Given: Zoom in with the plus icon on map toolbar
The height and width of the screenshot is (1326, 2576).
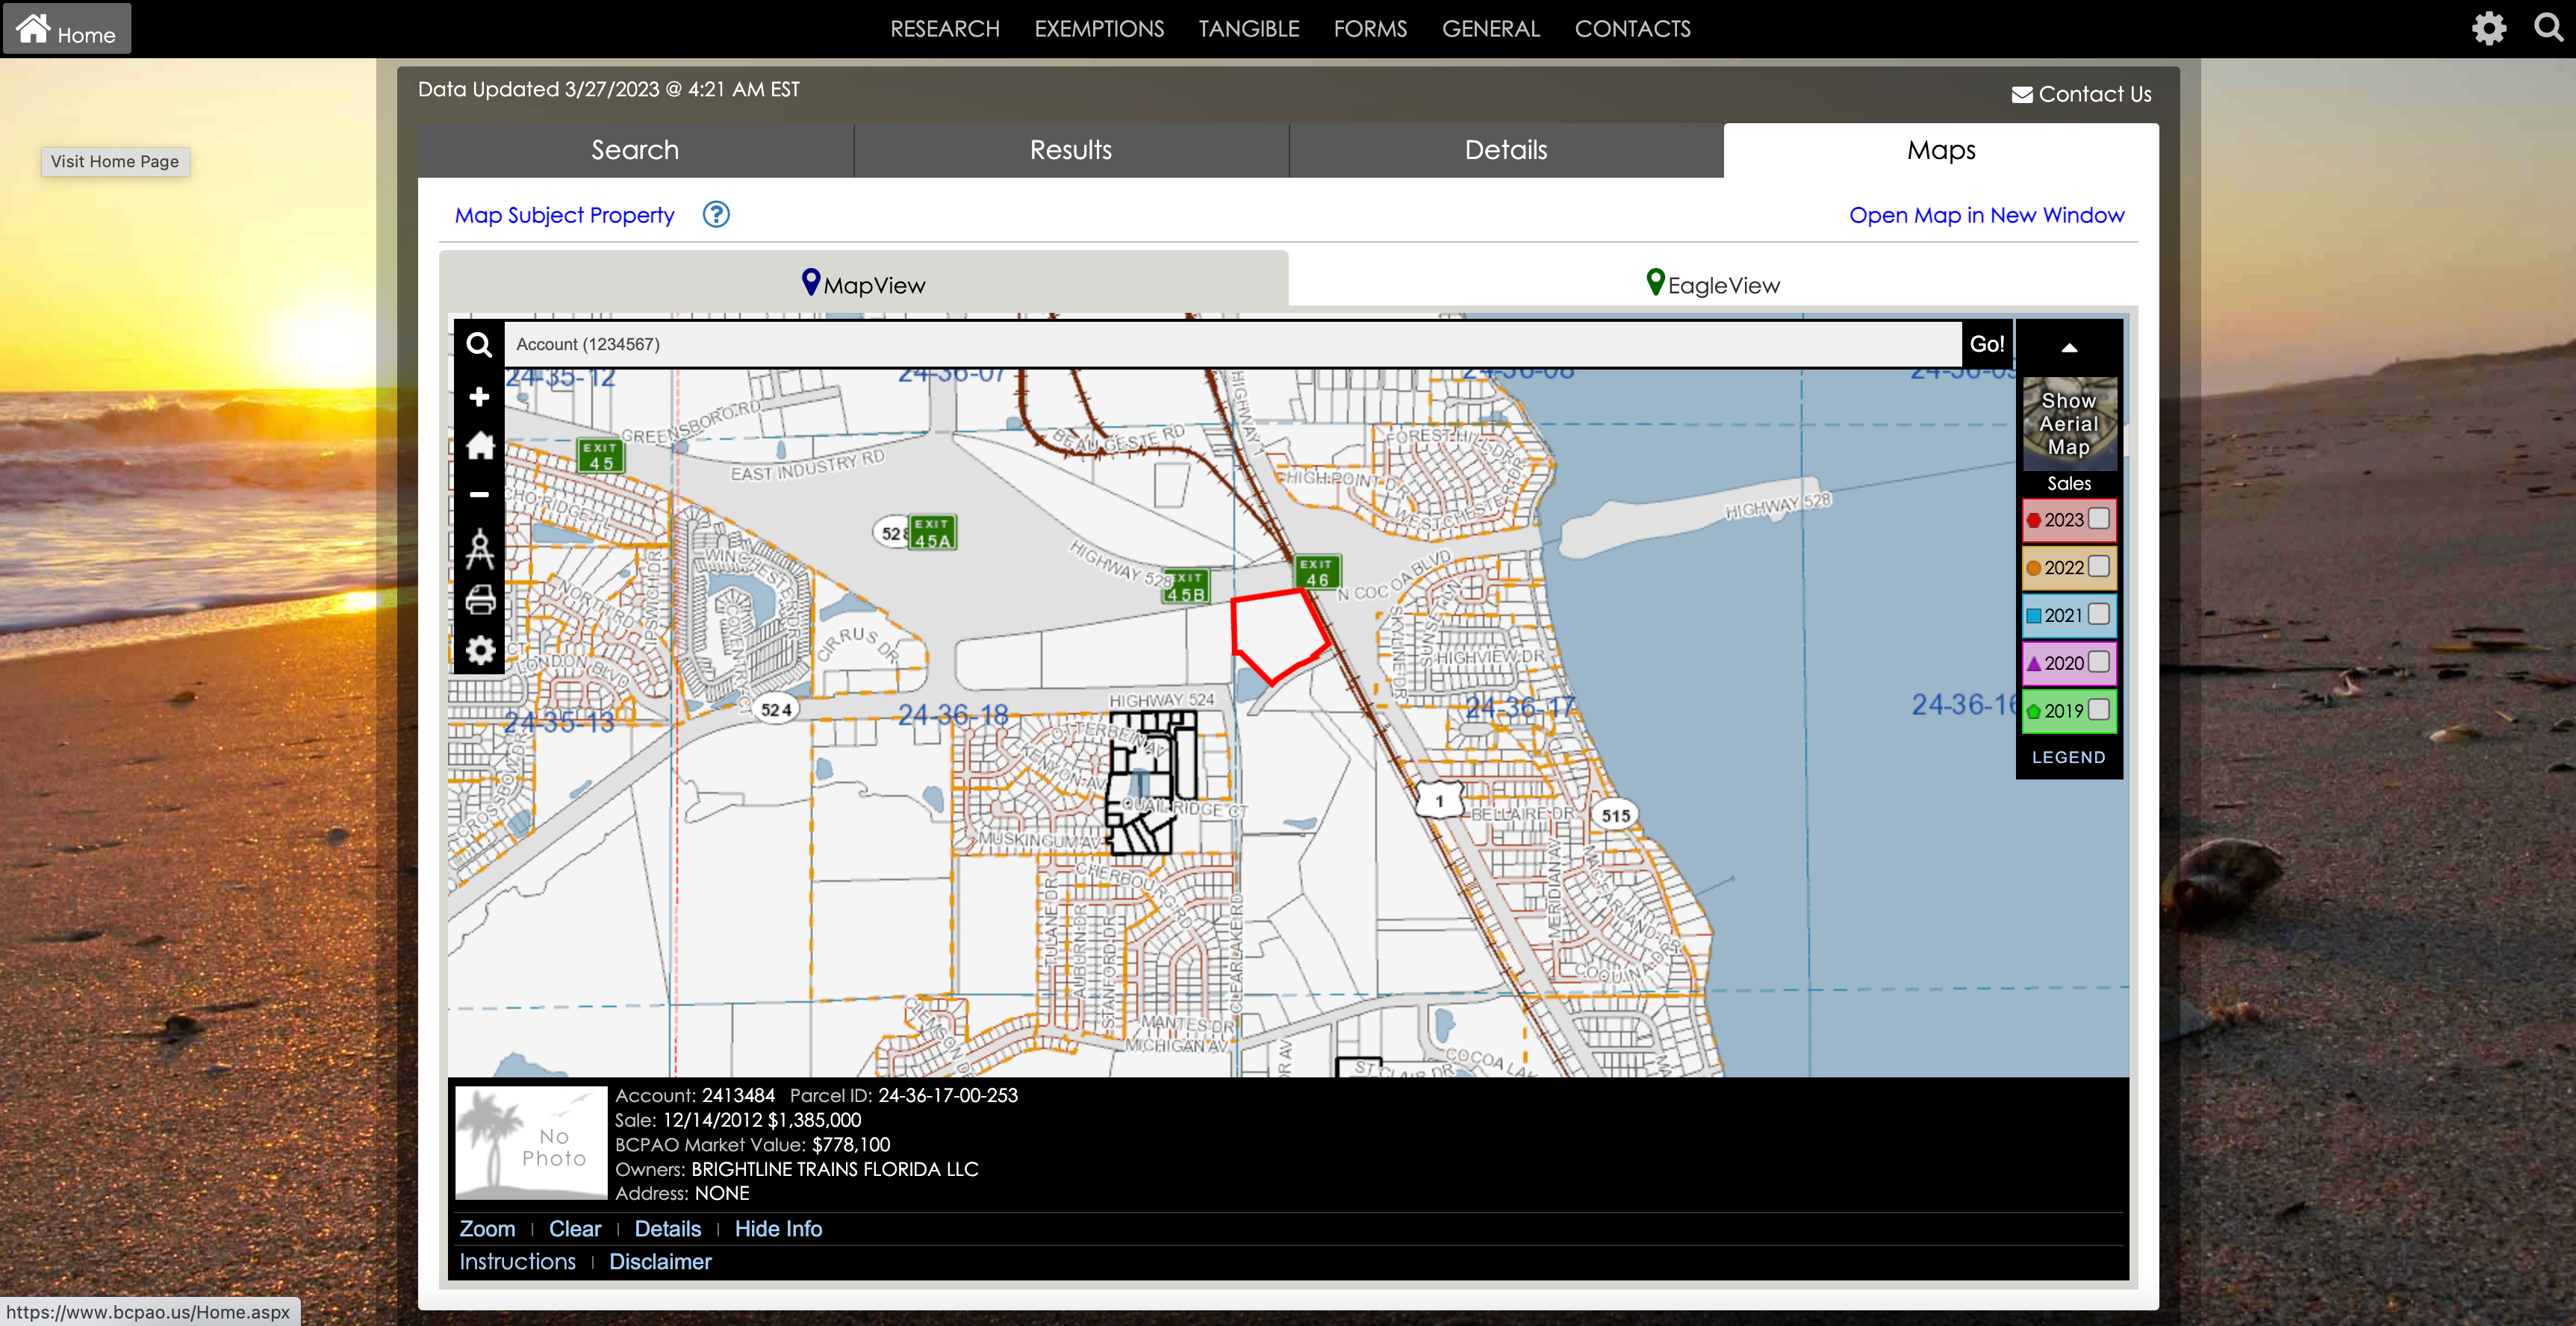Looking at the screenshot, I should [x=479, y=396].
